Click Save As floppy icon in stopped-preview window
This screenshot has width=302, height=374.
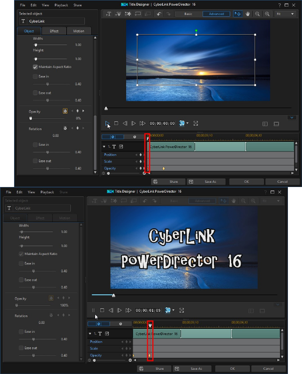coord(191,182)
